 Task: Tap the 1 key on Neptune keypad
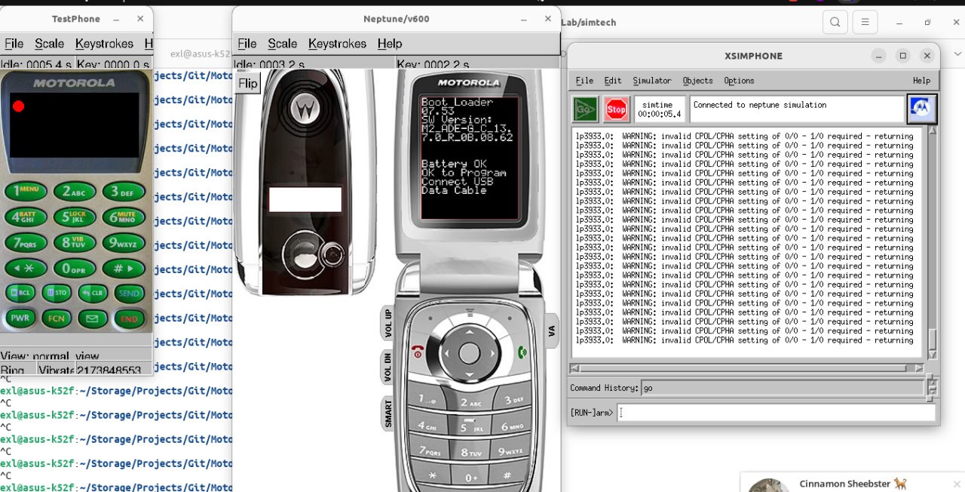[x=428, y=400]
